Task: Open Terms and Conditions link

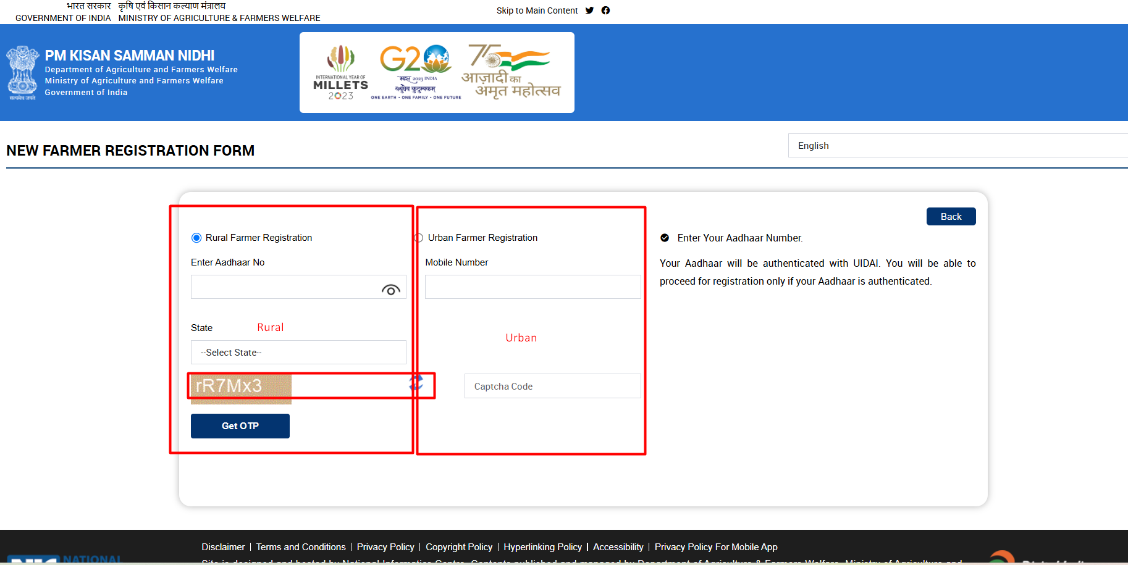Action: [301, 547]
